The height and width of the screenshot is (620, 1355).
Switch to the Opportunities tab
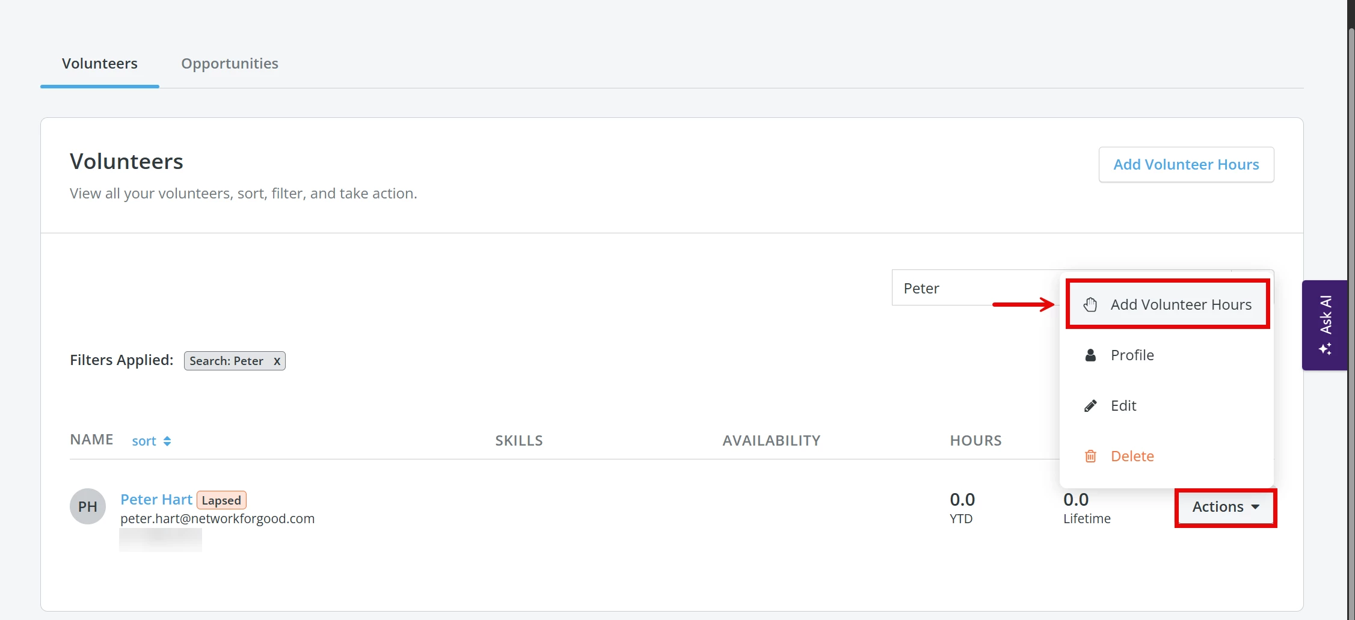coord(229,63)
